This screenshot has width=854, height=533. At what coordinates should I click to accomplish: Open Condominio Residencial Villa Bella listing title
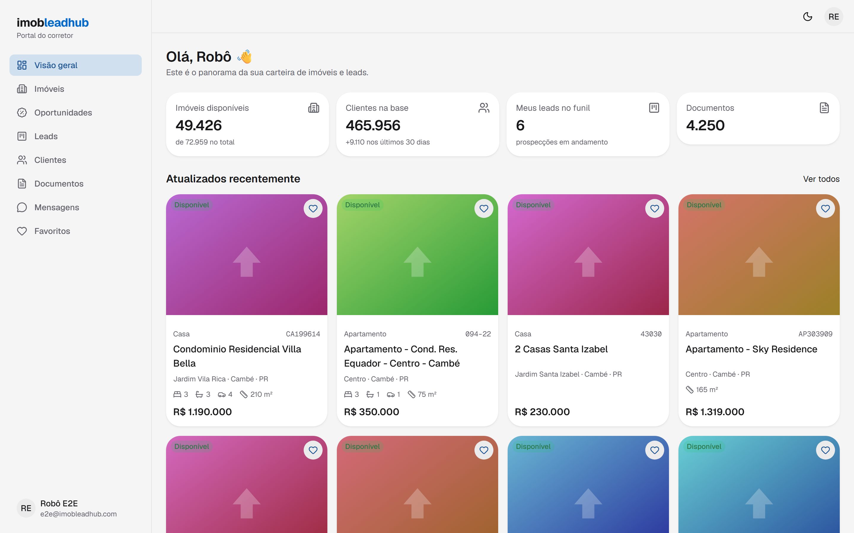tap(237, 356)
